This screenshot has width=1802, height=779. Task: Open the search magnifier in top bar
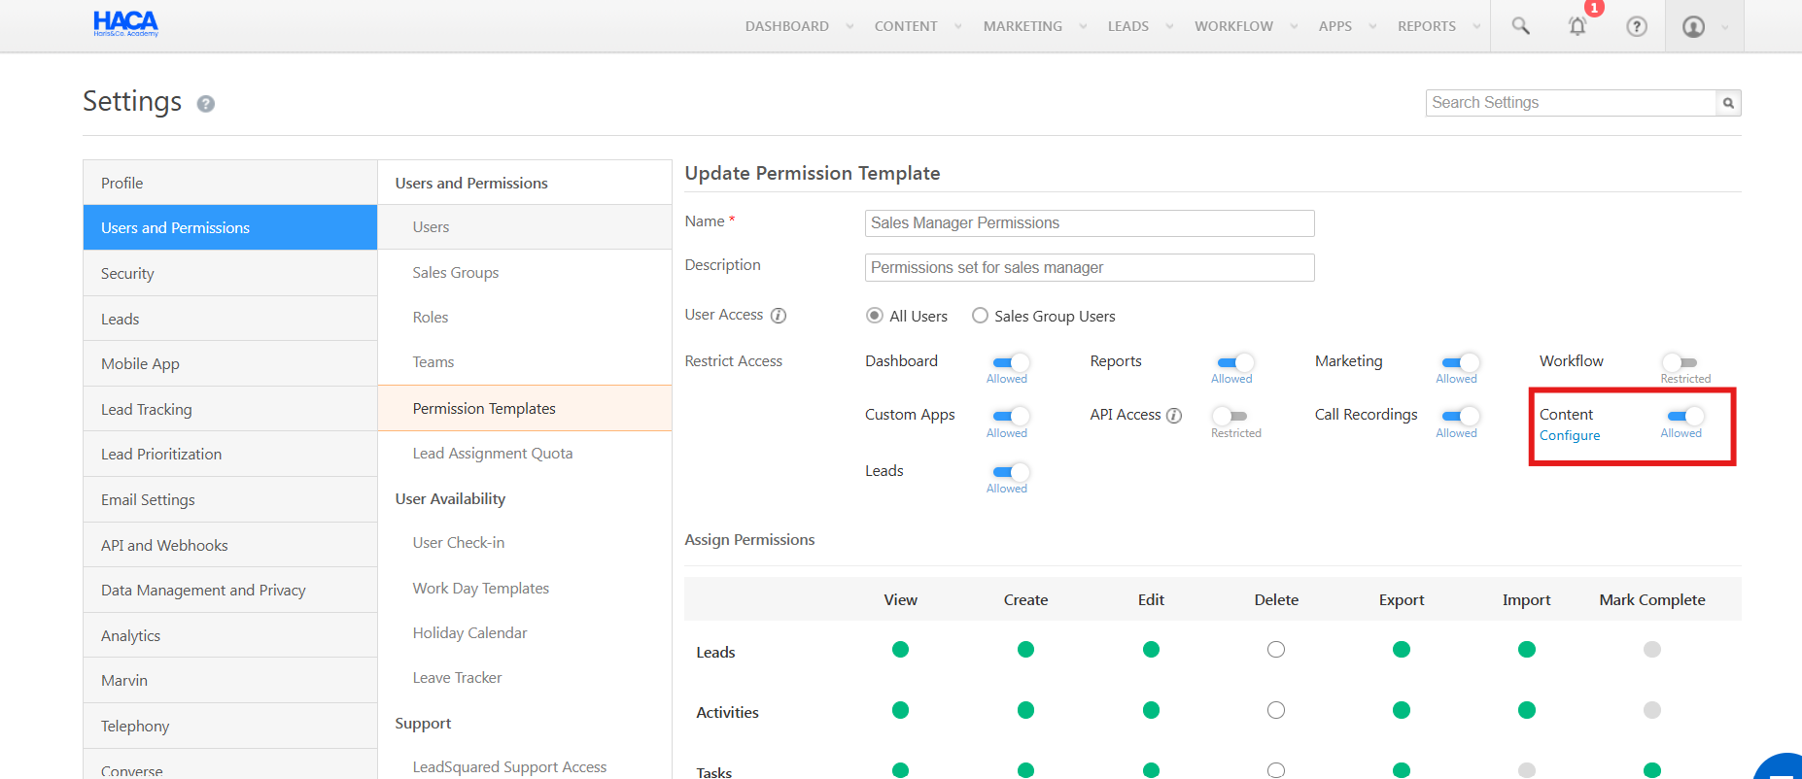click(1520, 26)
